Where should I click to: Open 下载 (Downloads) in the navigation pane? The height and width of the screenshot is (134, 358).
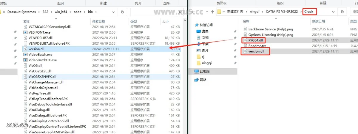pos(205,44)
